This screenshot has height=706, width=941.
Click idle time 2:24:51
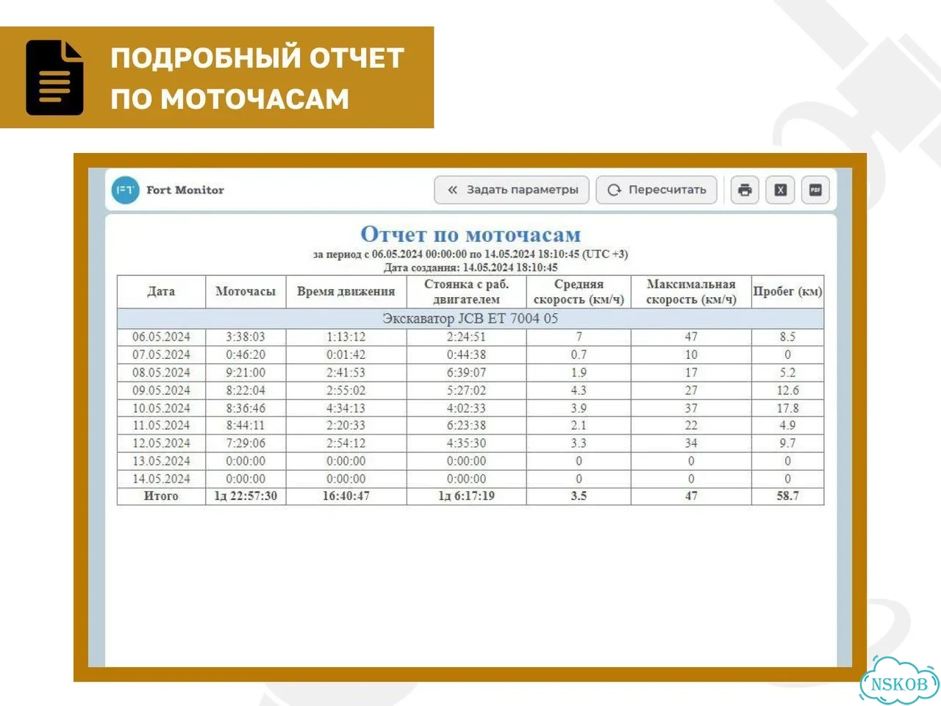click(x=467, y=337)
